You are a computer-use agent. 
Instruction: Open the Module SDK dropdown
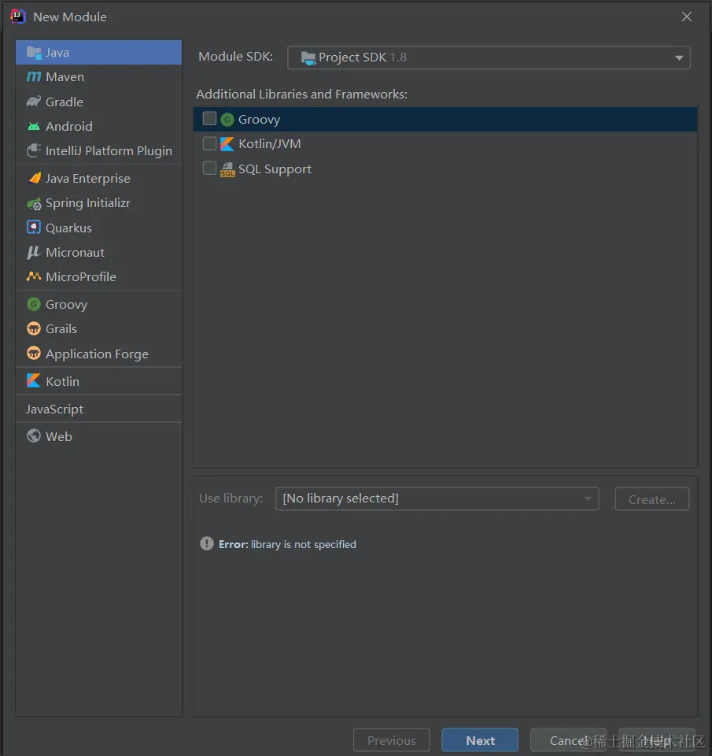489,57
